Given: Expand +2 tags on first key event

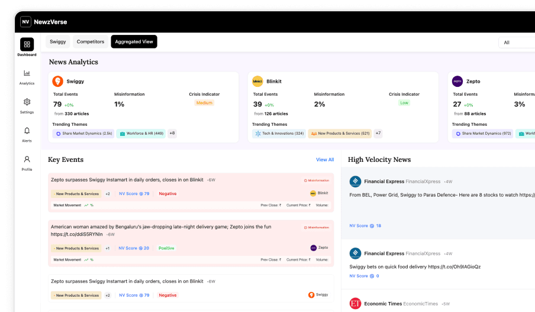Looking at the screenshot, I should pos(108,194).
